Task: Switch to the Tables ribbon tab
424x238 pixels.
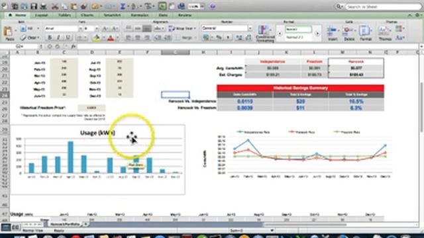Action: pyautogui.click(x=65, y=15)
